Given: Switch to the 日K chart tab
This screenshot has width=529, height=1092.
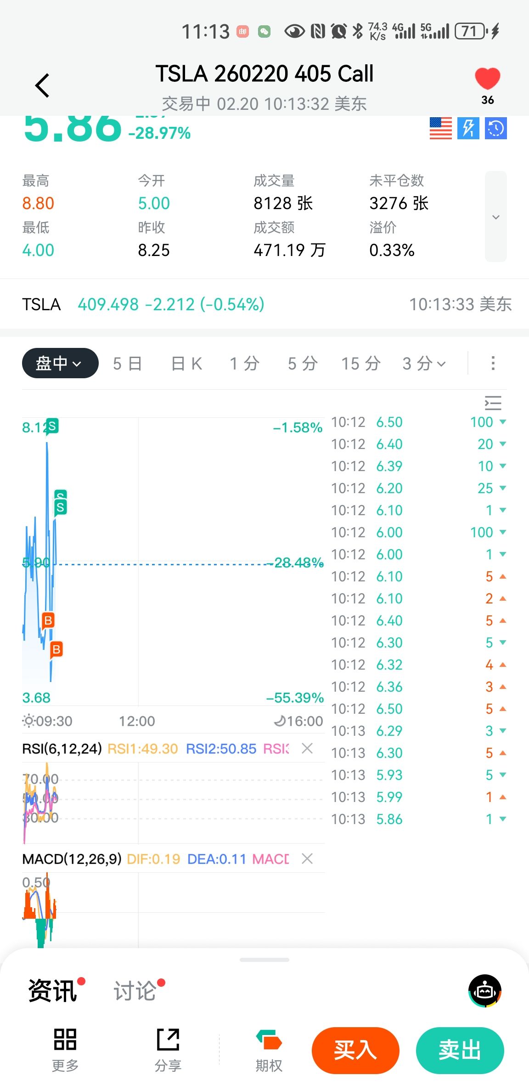Looking at the screenshot, I should pos(186,364).
